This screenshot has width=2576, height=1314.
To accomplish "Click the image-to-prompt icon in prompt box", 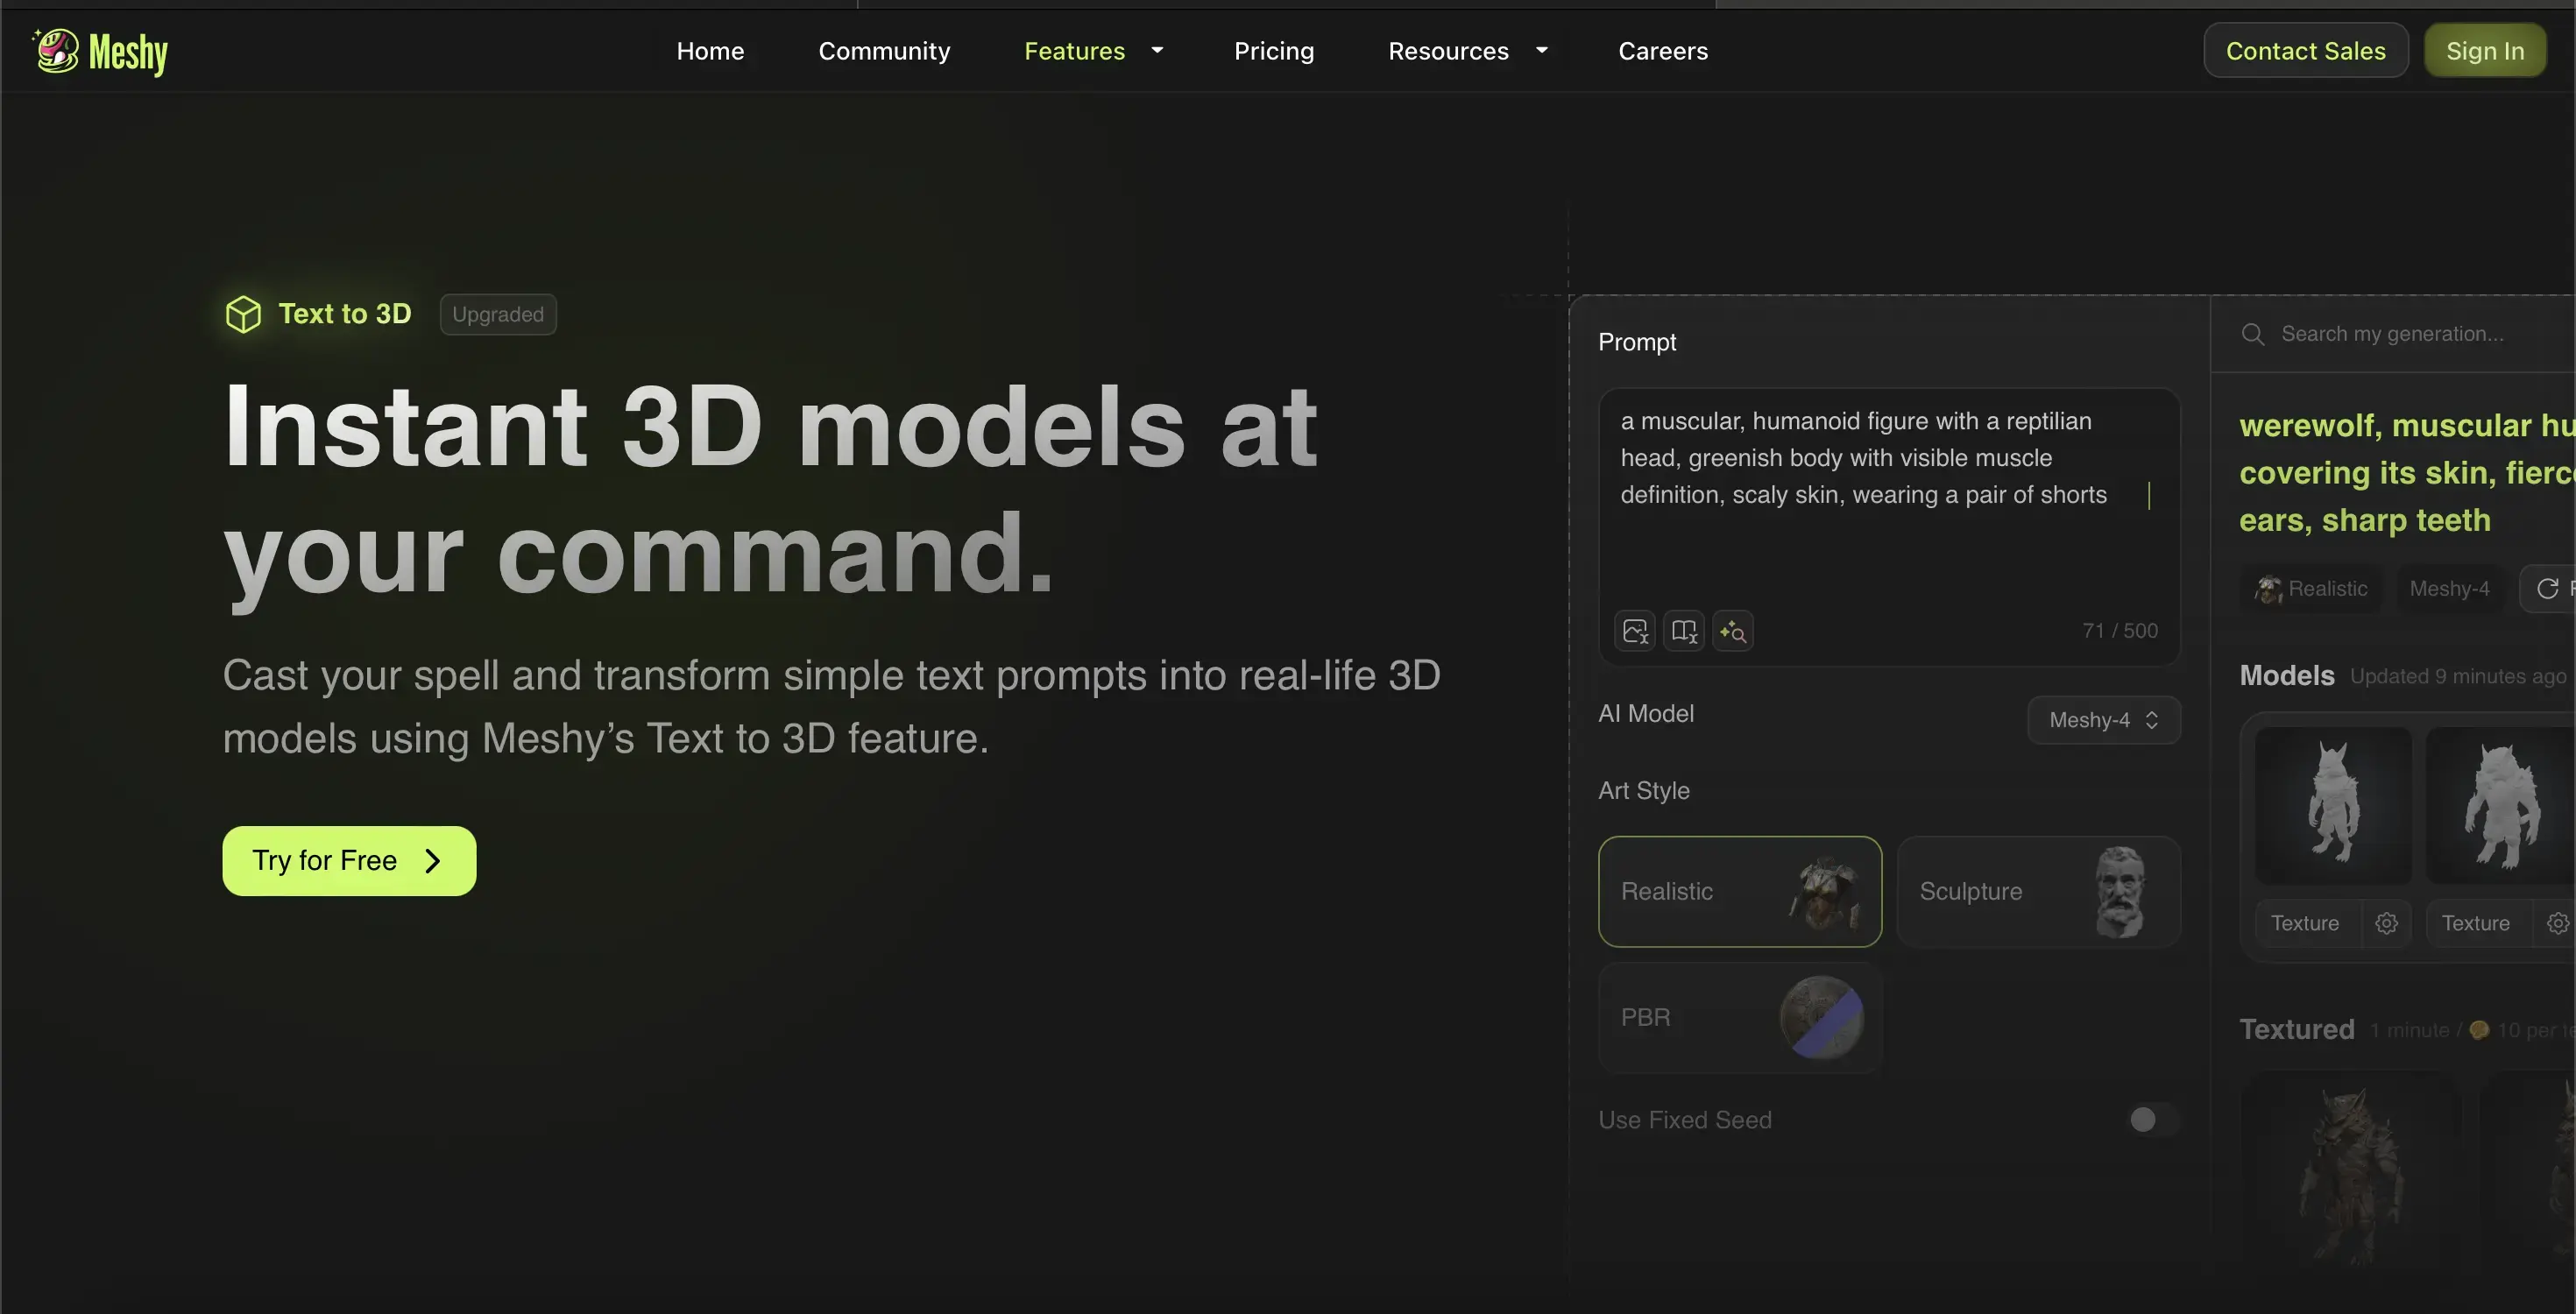I will (x=1635, y=631).
